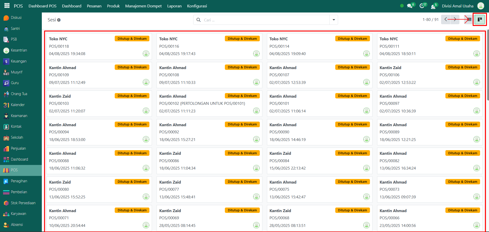
Task: Go to next page of sessions
Action: coord(455,19)
